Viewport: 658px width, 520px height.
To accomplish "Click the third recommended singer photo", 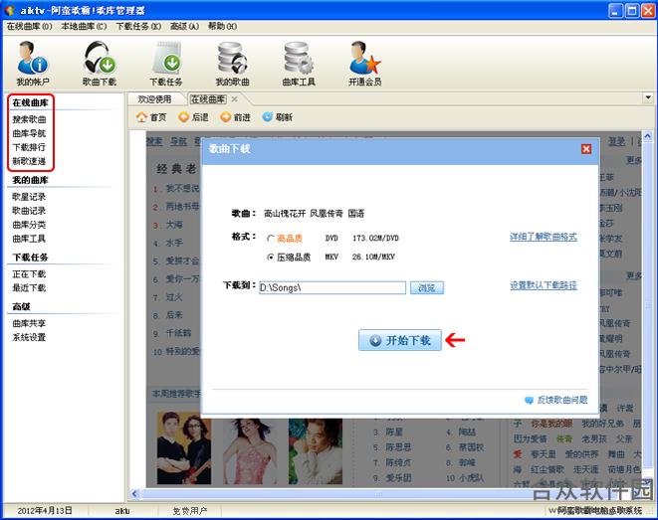I will click(x=316, y=450).
